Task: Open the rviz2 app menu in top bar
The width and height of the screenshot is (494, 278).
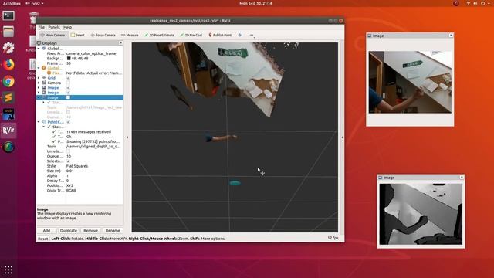Action: point(34,3)
